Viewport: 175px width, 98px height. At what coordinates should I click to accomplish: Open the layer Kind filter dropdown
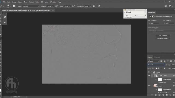pyautogui.click(x=153, y=61)
